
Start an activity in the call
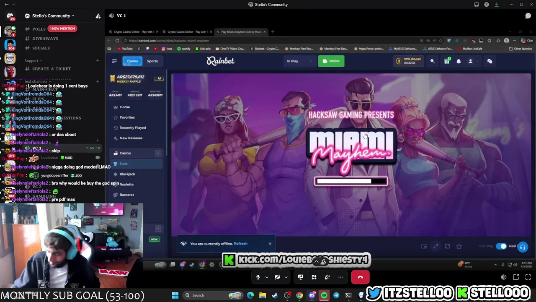pos(314,277)
